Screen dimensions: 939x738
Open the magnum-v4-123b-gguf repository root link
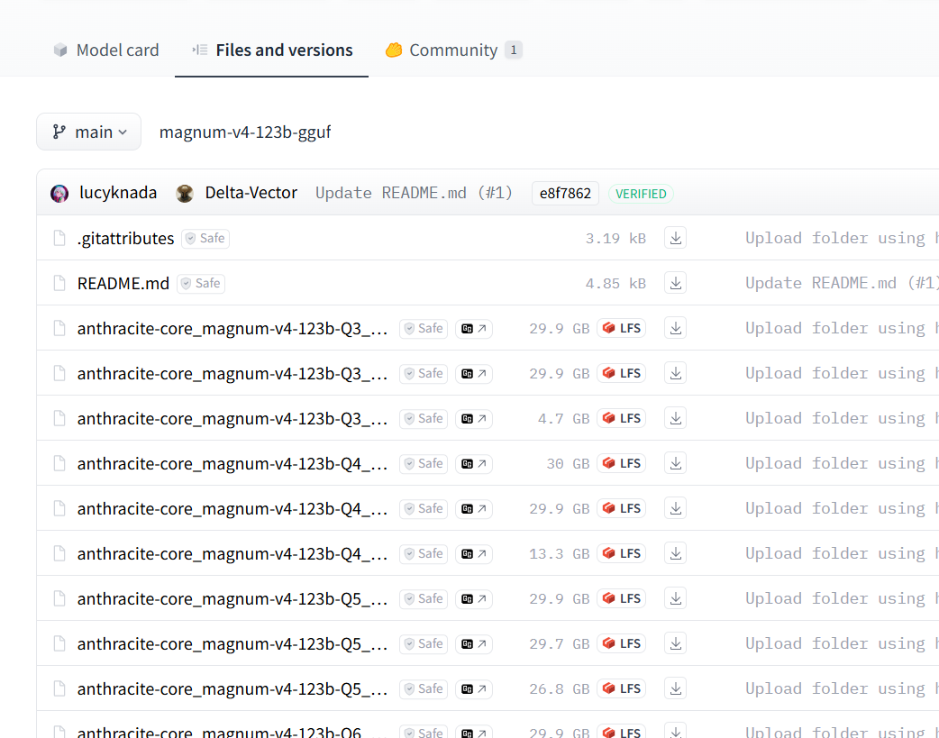click(245, 132)
